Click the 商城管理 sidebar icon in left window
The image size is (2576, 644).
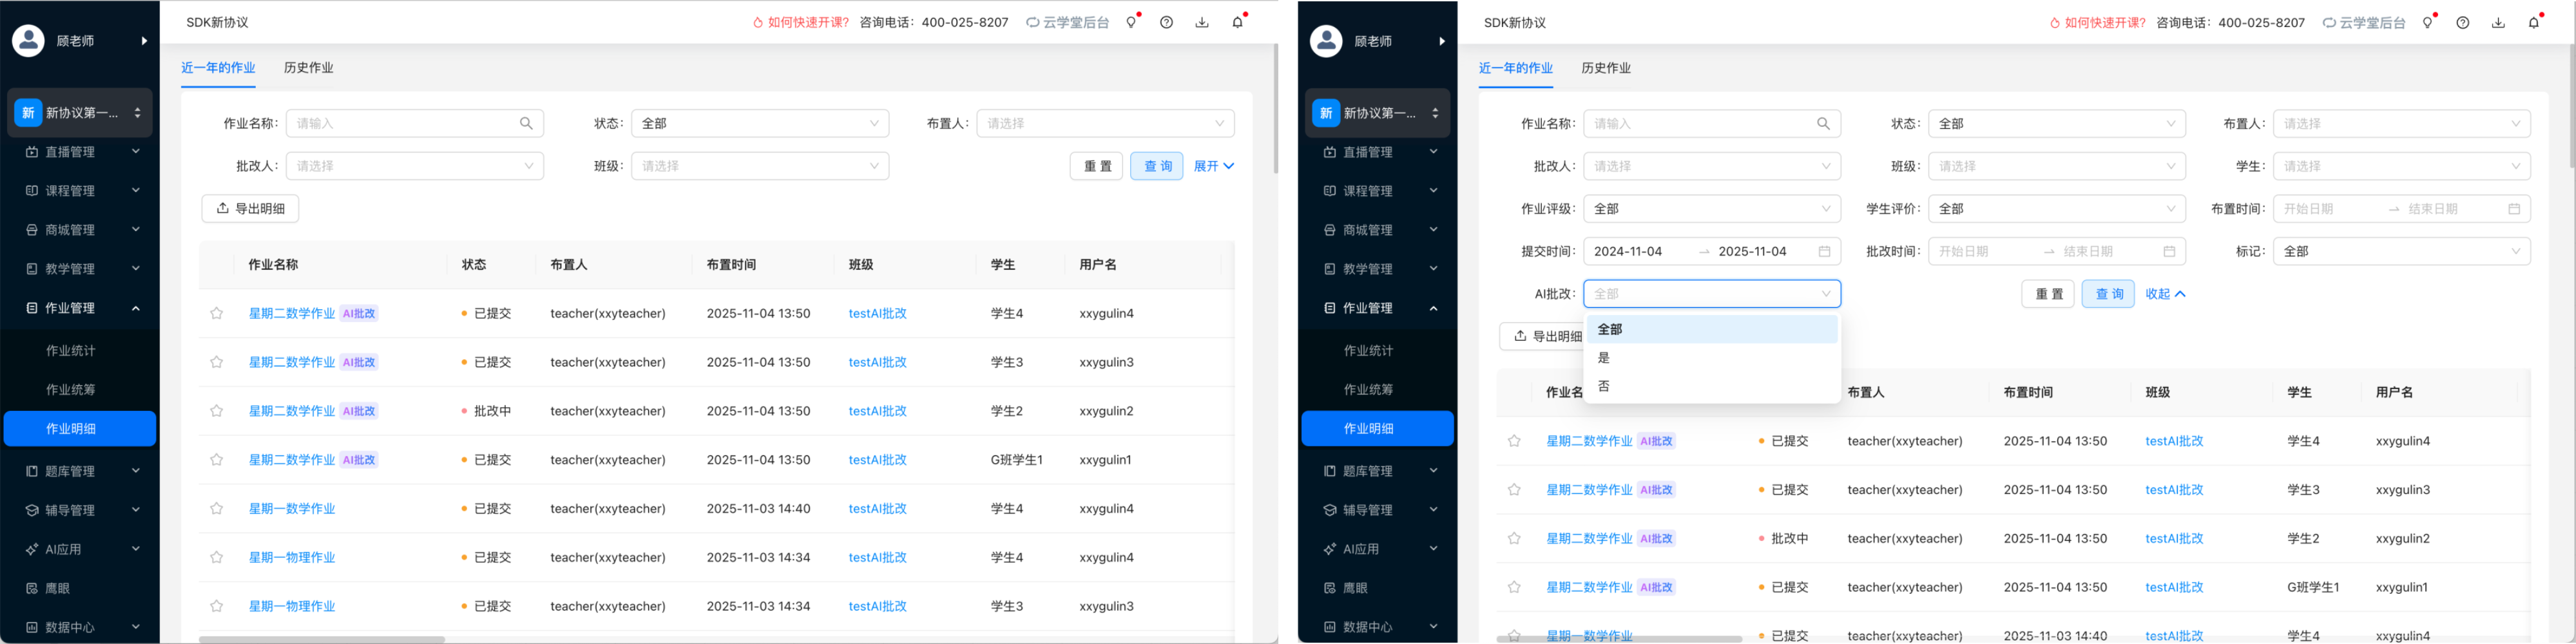(x=32, y=230)
